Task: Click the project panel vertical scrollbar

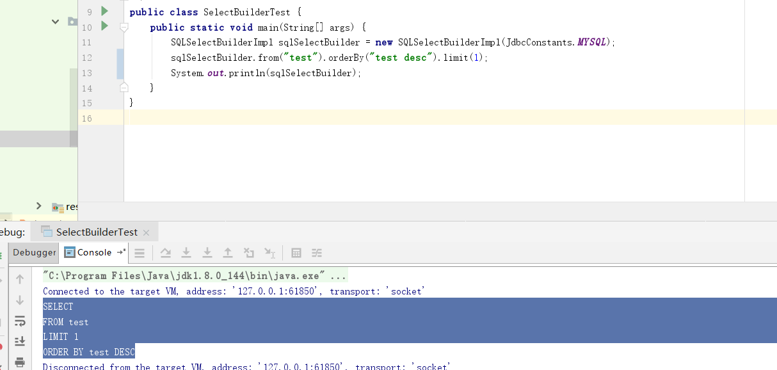Action: click(74, 106)
